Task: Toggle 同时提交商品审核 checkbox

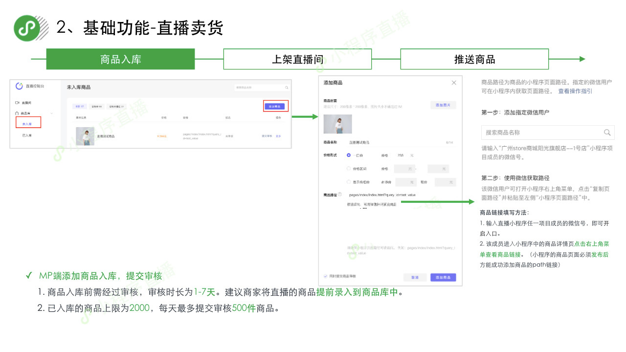Action: tap(326, 276)
